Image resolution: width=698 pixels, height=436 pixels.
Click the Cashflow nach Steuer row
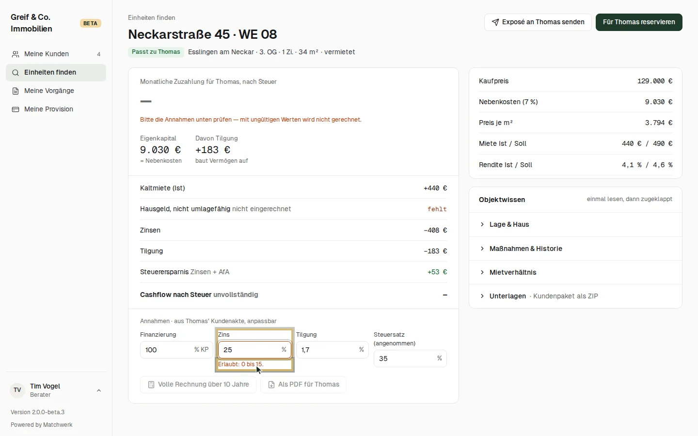pos(293,295)
